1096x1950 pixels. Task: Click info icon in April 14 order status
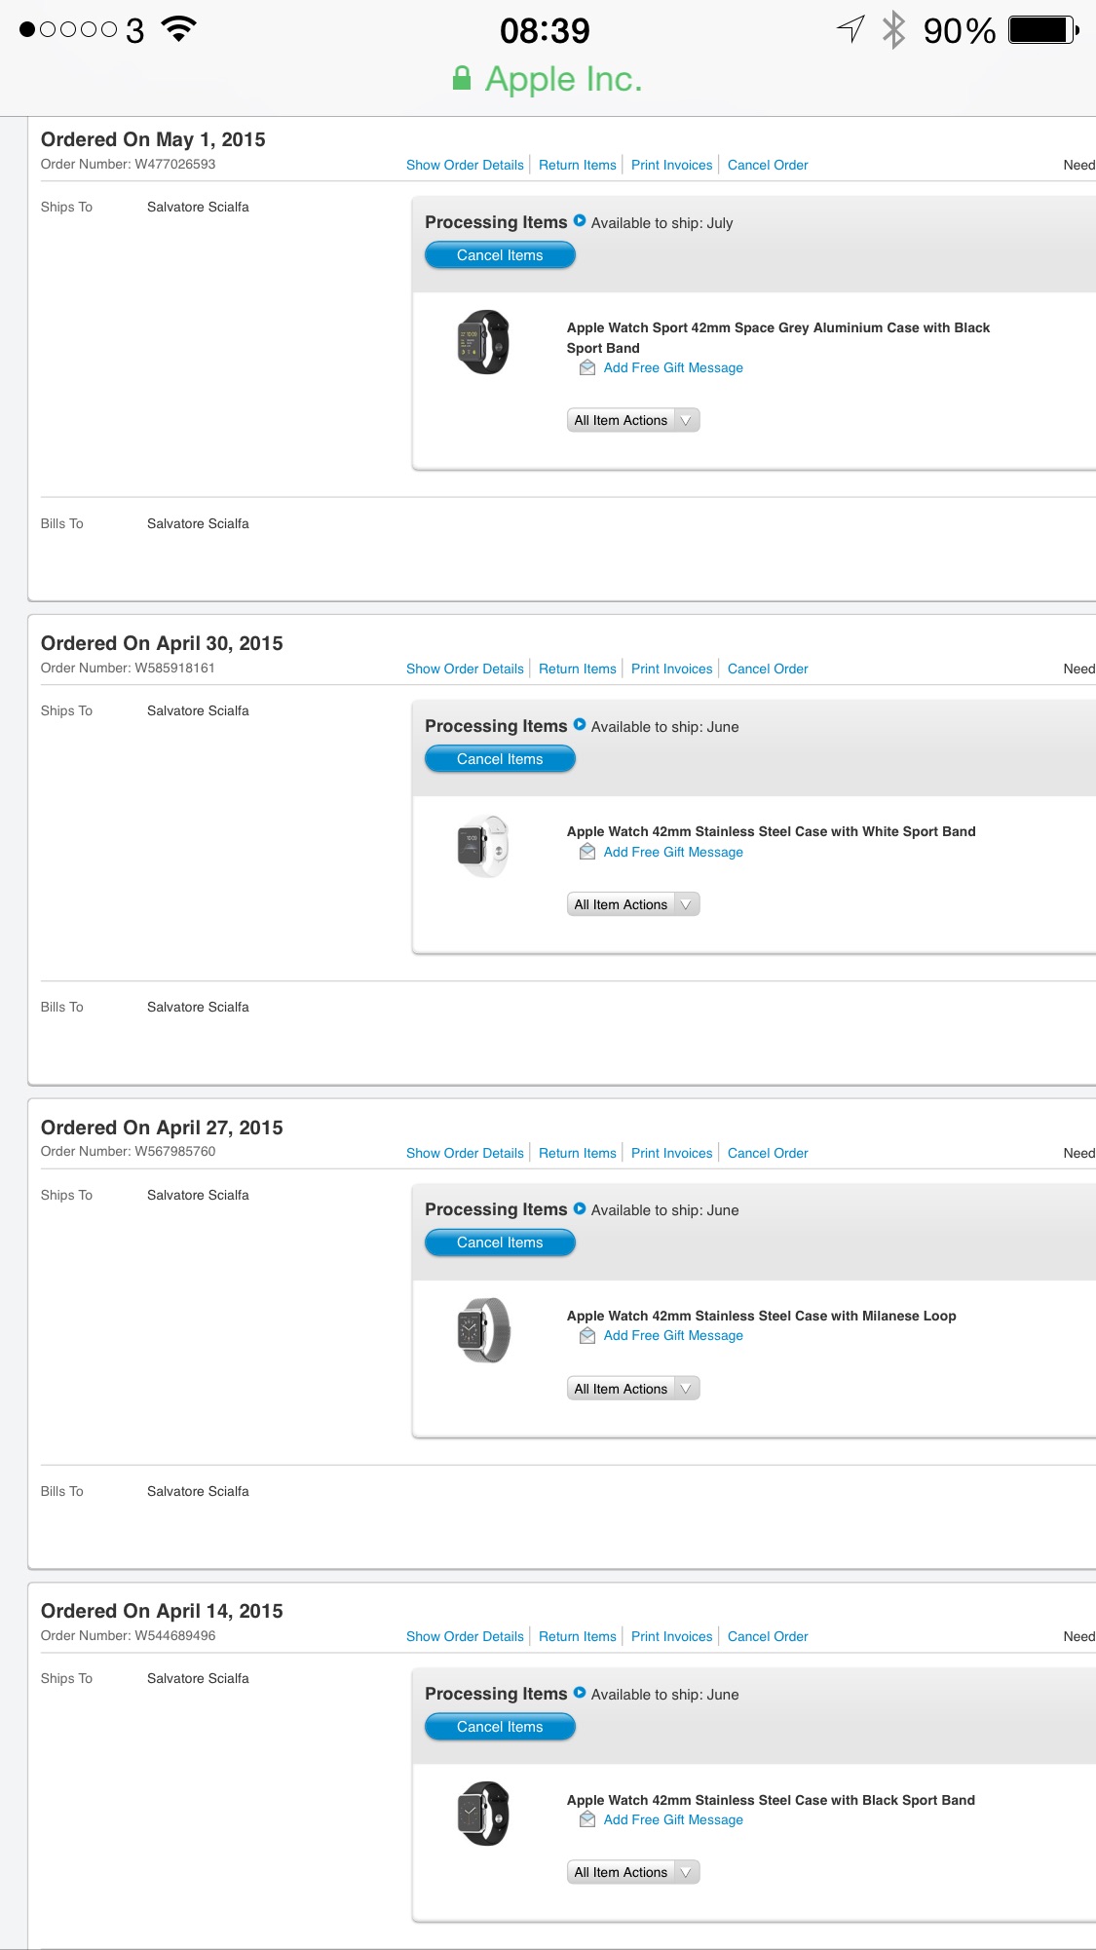coord(580,1693)
